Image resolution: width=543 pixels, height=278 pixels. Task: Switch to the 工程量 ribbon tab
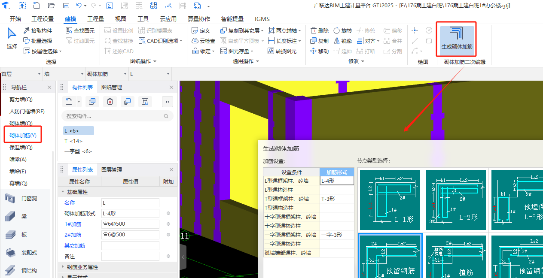[x=95, y=19]
